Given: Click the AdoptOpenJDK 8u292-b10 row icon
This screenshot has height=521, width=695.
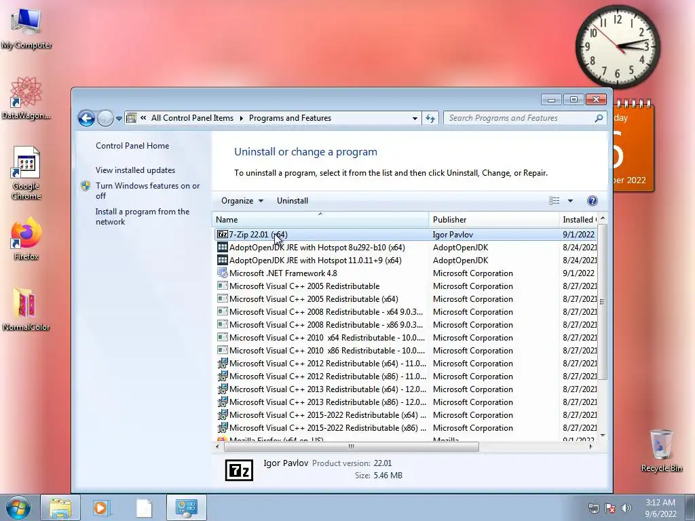Looking at the screenshot, I should [x=223, y=247].
